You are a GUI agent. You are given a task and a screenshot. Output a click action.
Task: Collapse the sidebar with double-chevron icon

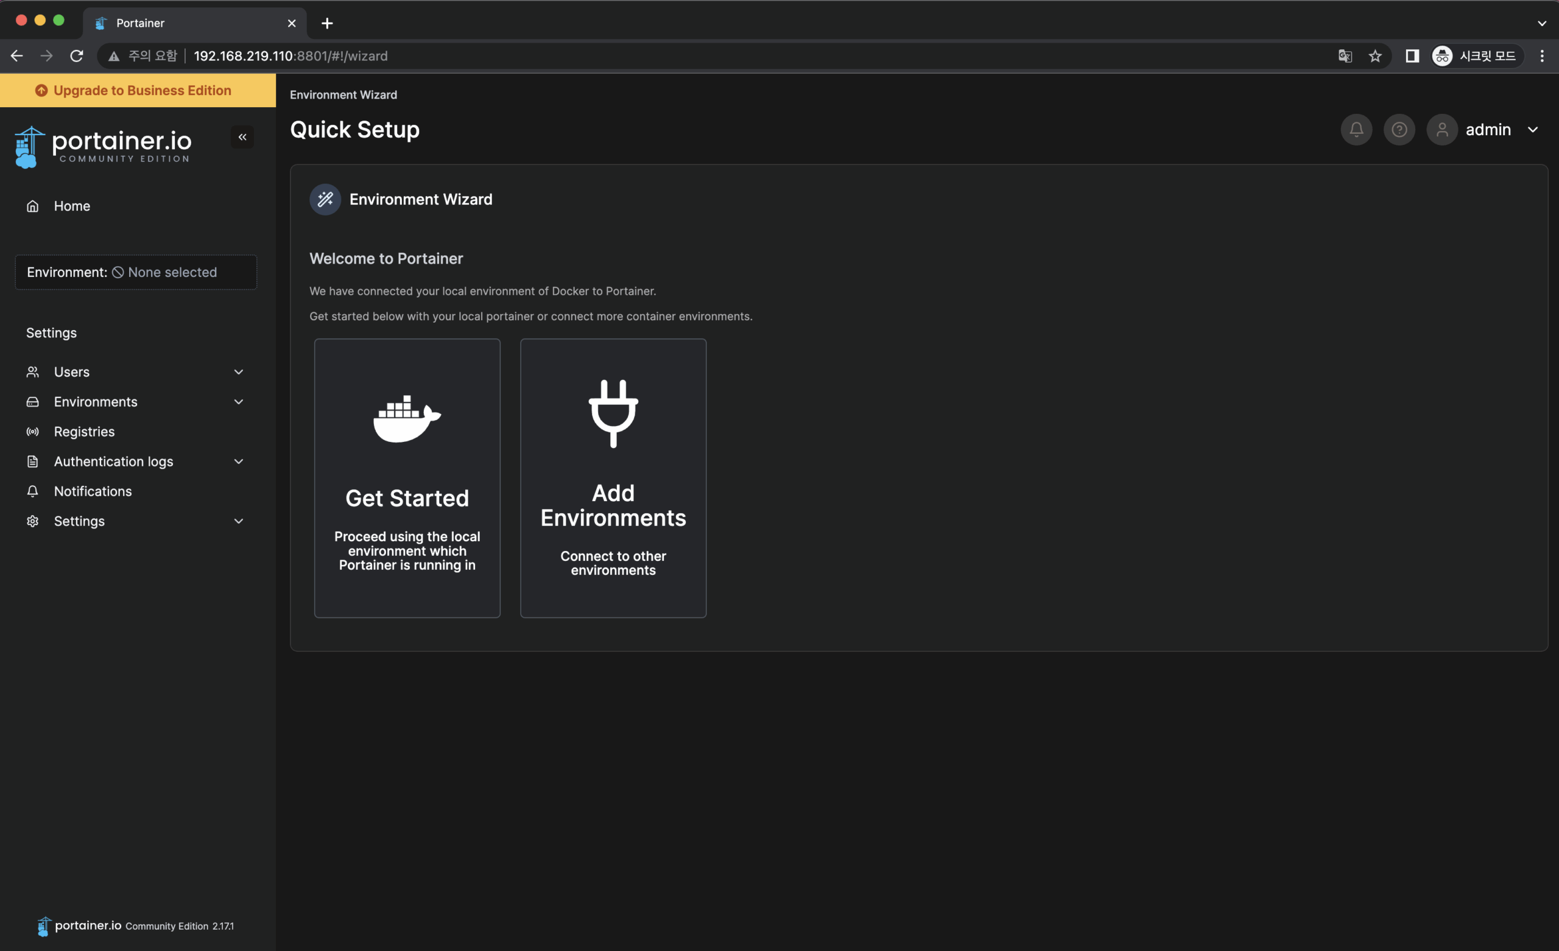click(x=242, y=136)
